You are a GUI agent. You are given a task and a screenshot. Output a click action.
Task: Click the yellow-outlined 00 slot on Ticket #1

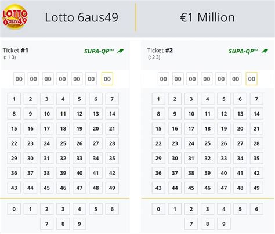(107, 79)
